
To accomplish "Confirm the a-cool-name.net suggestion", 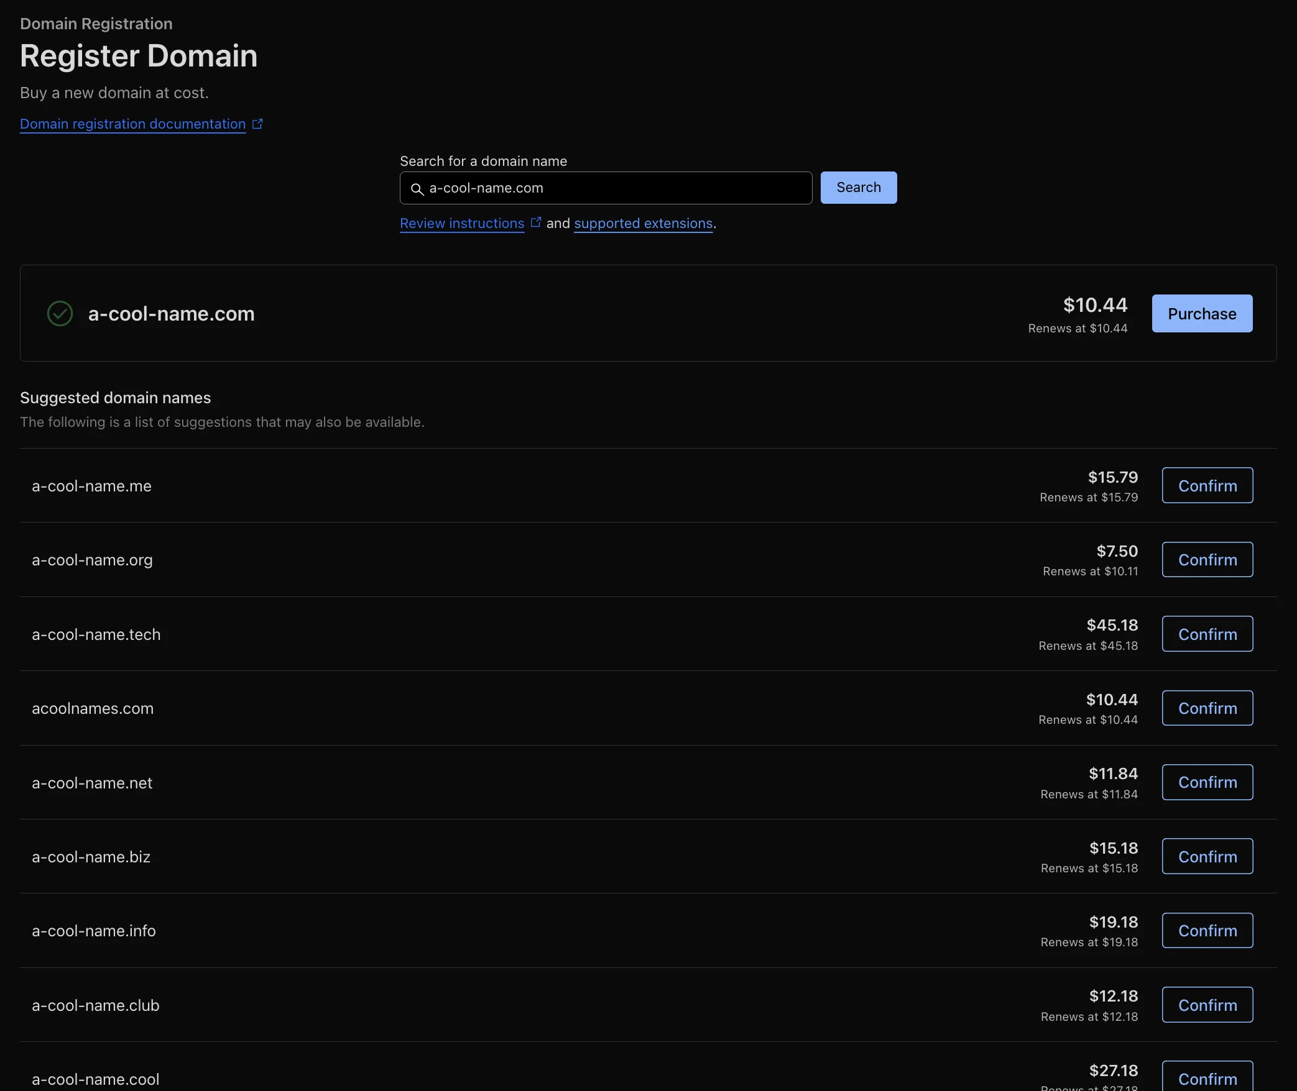I will (1207, 782).
